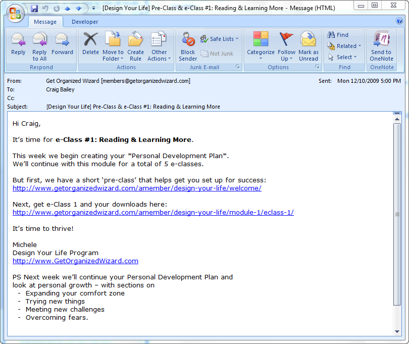
Task: Click the Not Junk button
Action: 217,54
